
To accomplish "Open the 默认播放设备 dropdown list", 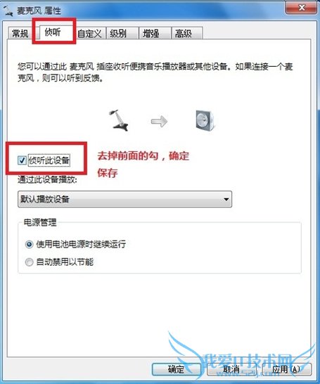I will [x=124, y=199].
